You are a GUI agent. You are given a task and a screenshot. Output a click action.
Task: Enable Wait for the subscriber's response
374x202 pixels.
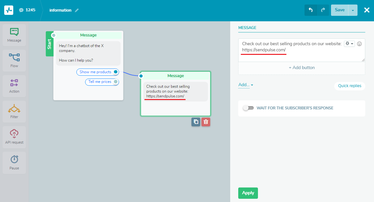point(248,108)
